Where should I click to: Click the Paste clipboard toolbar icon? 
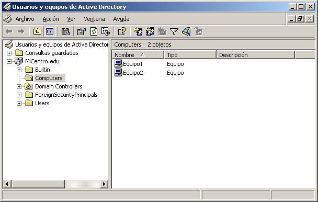coord(65,31)
